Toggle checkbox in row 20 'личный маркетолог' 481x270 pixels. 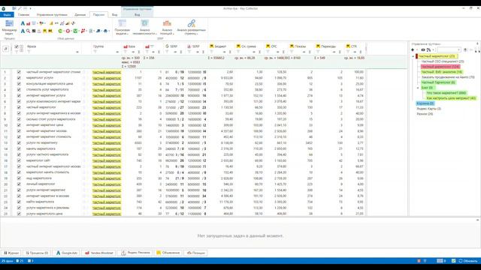[19, 184]
